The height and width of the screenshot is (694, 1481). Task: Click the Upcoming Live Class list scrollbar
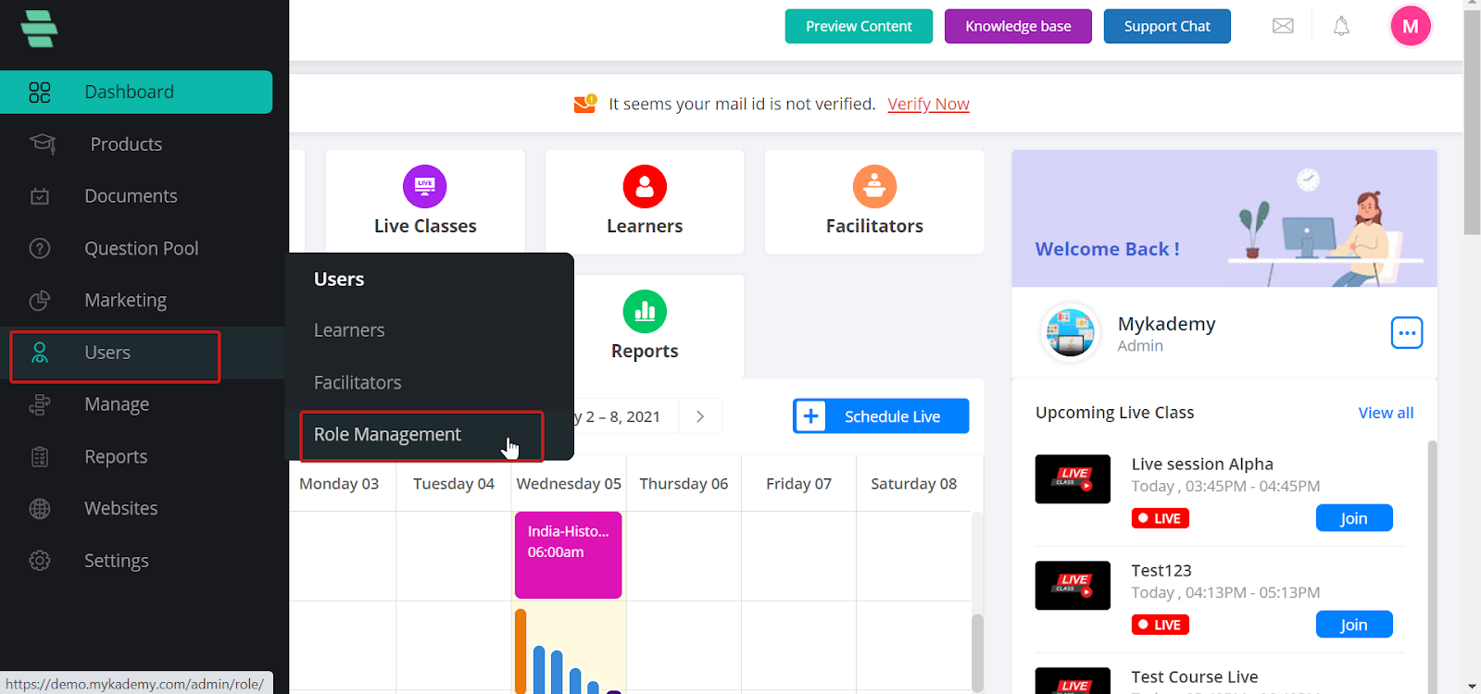coord(1432,566)
